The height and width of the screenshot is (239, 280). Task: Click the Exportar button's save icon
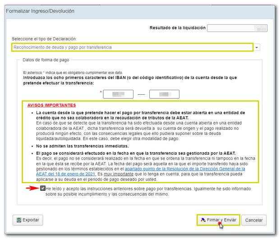[x=19, y=221]
